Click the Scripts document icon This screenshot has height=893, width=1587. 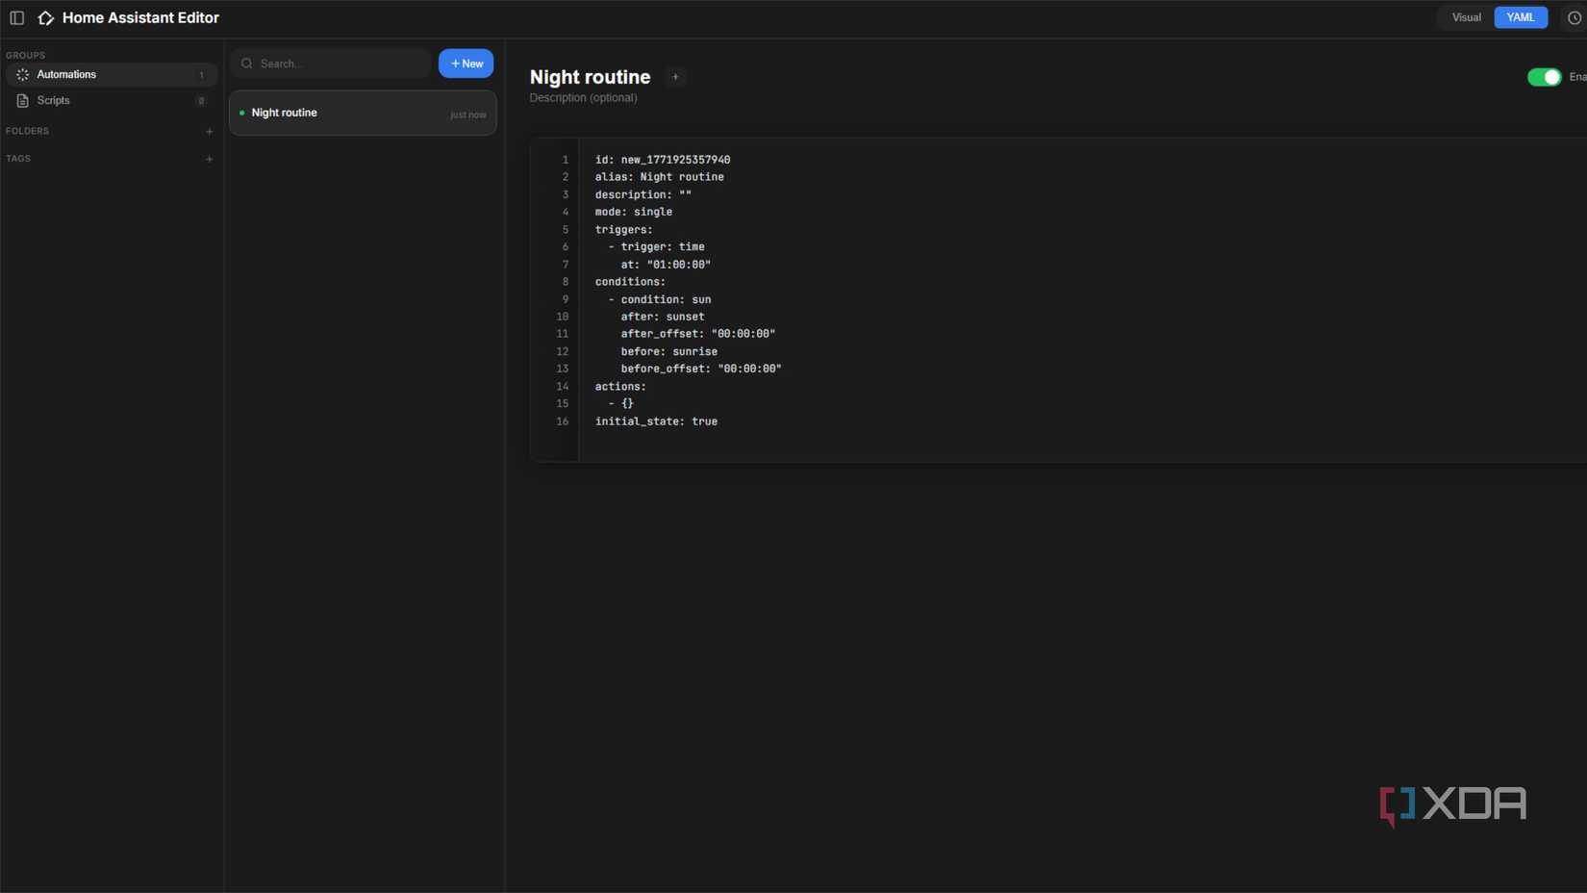(x=22, y=100)
